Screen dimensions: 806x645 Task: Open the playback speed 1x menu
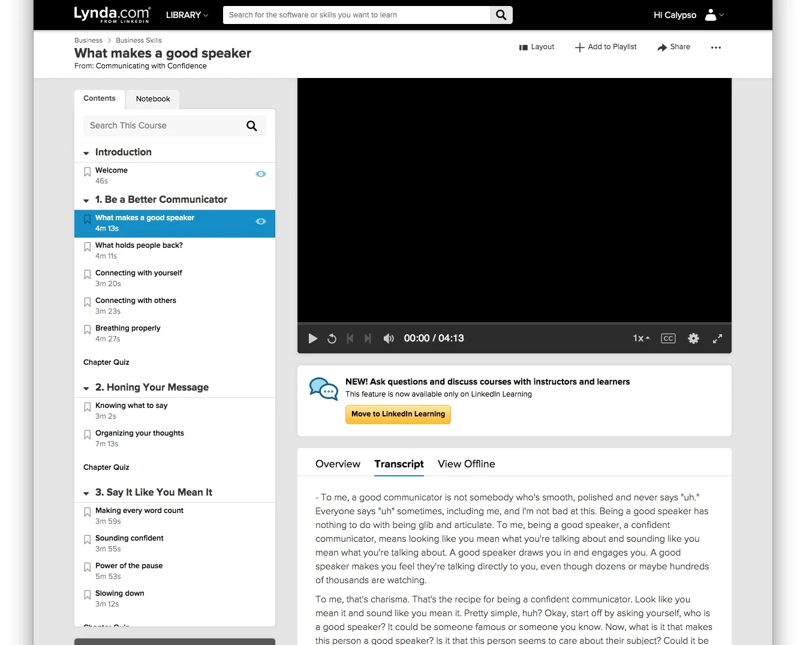coord(641,338)
